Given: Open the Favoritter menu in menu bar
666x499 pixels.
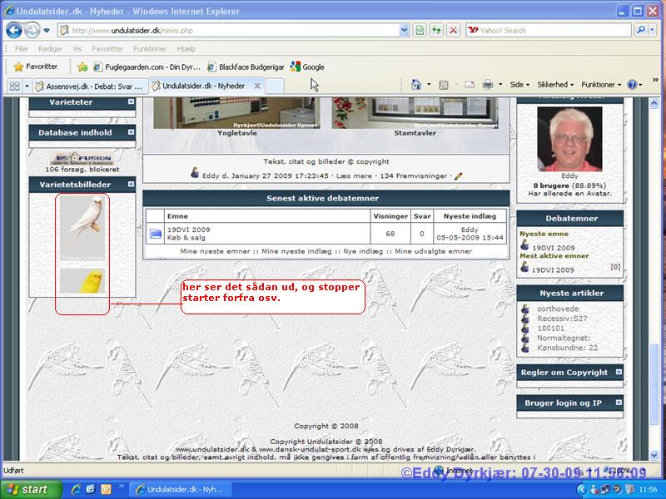Looking at the screenshot, I should (107, 49).
